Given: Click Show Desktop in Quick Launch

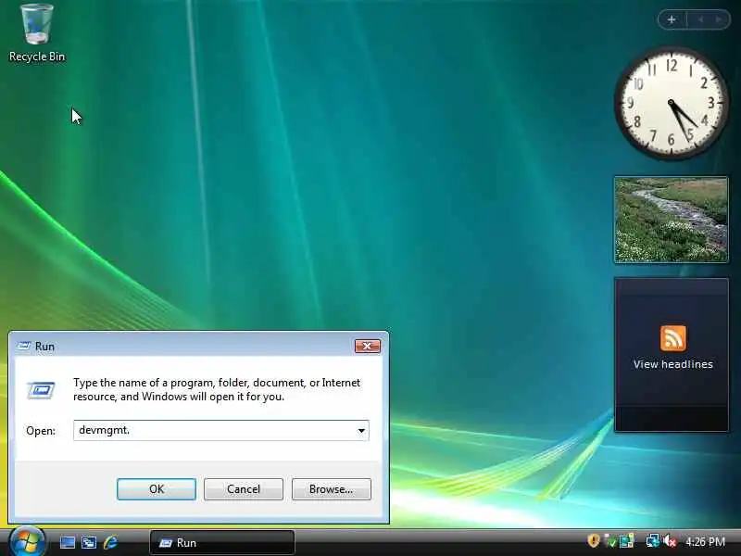Looking at the screenshot, I should (x=67, y=542).
